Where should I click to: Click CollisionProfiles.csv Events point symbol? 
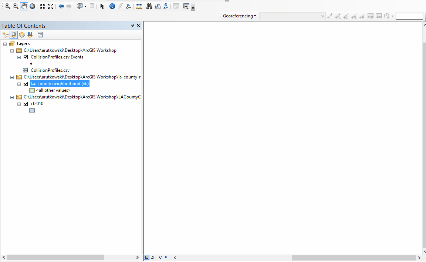click(x=31, y=64)
